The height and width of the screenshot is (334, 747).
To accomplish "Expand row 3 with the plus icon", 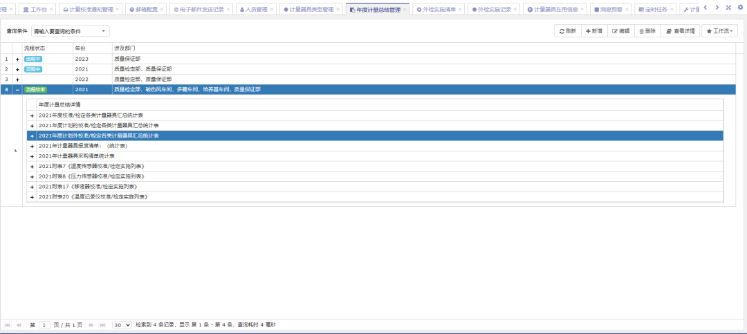I will (x=17, y=80).
